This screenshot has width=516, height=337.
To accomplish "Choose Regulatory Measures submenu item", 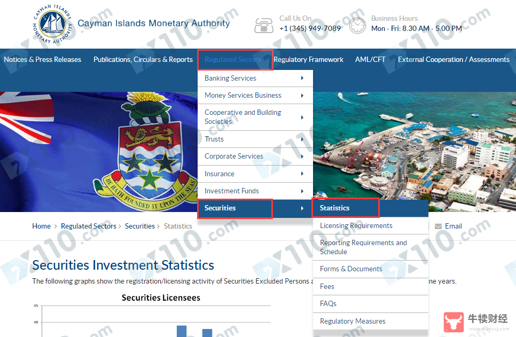I will [371, 321].
